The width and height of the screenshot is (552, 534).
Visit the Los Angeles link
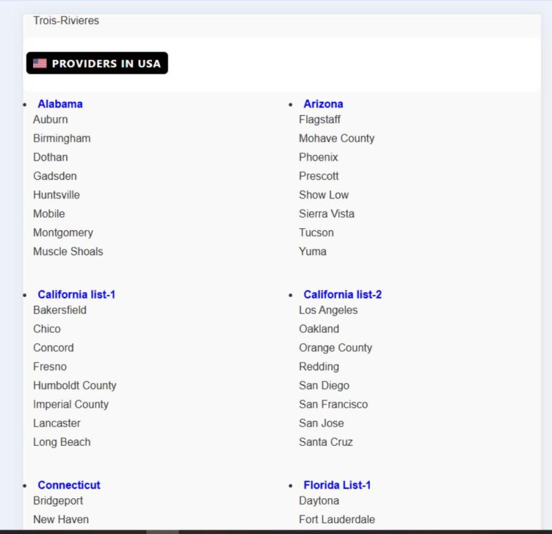328,310
